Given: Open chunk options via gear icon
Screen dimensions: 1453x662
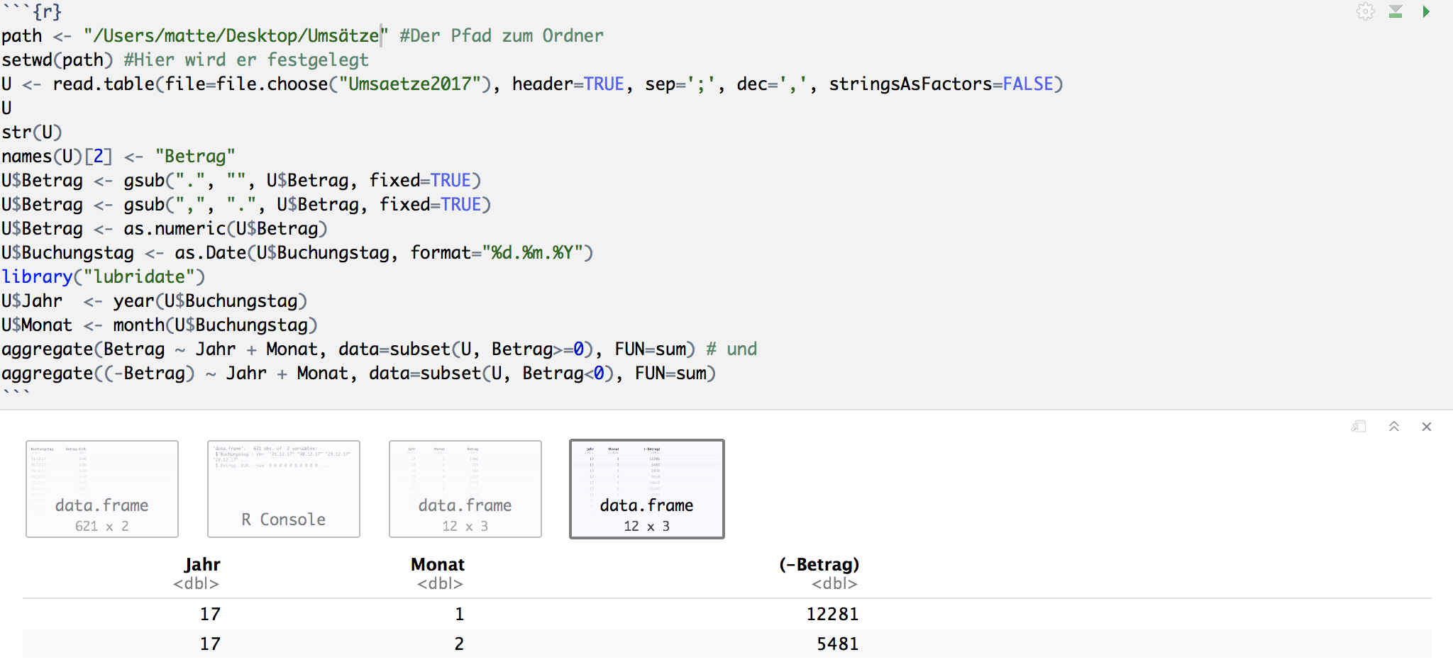Looking at the screenshot, I should click(x=1365, y=12).
